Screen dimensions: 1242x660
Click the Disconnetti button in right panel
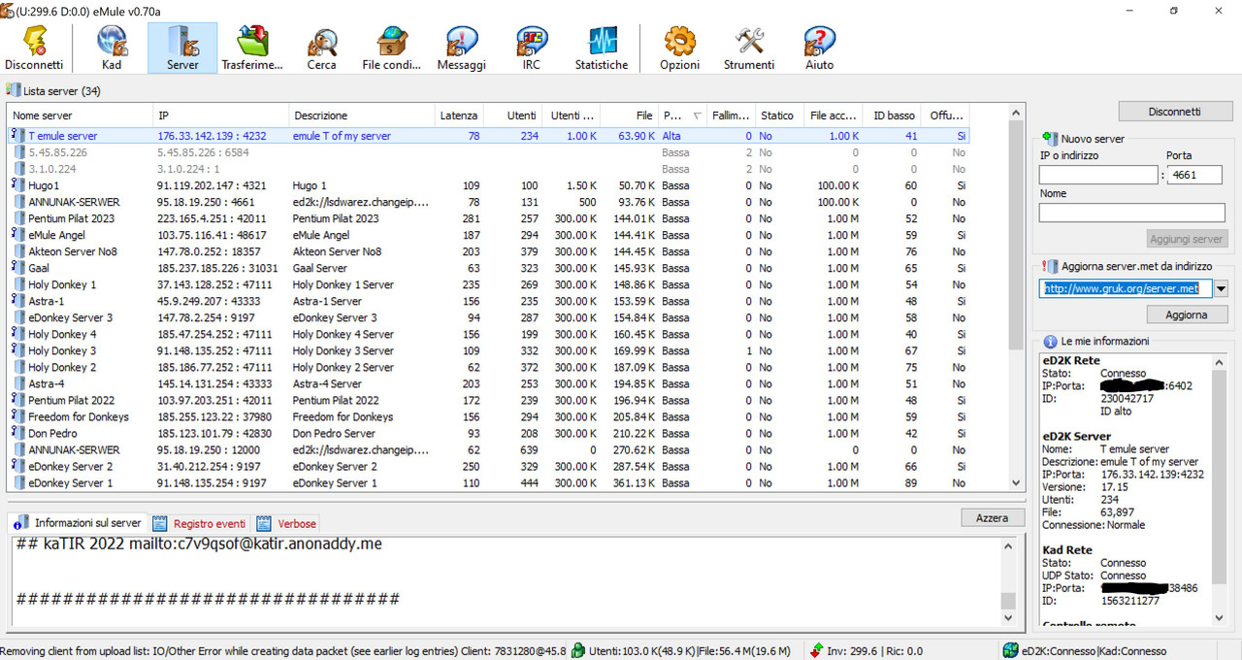coord(1175,112)
